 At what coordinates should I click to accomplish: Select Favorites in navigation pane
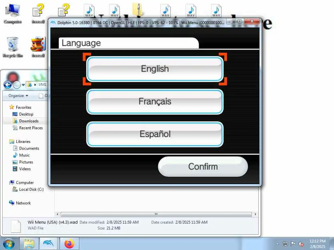(21, 107)
